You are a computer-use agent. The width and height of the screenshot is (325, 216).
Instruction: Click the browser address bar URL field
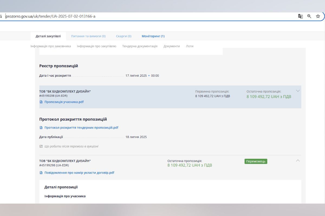pyautogui.click(x=135, y=16)
